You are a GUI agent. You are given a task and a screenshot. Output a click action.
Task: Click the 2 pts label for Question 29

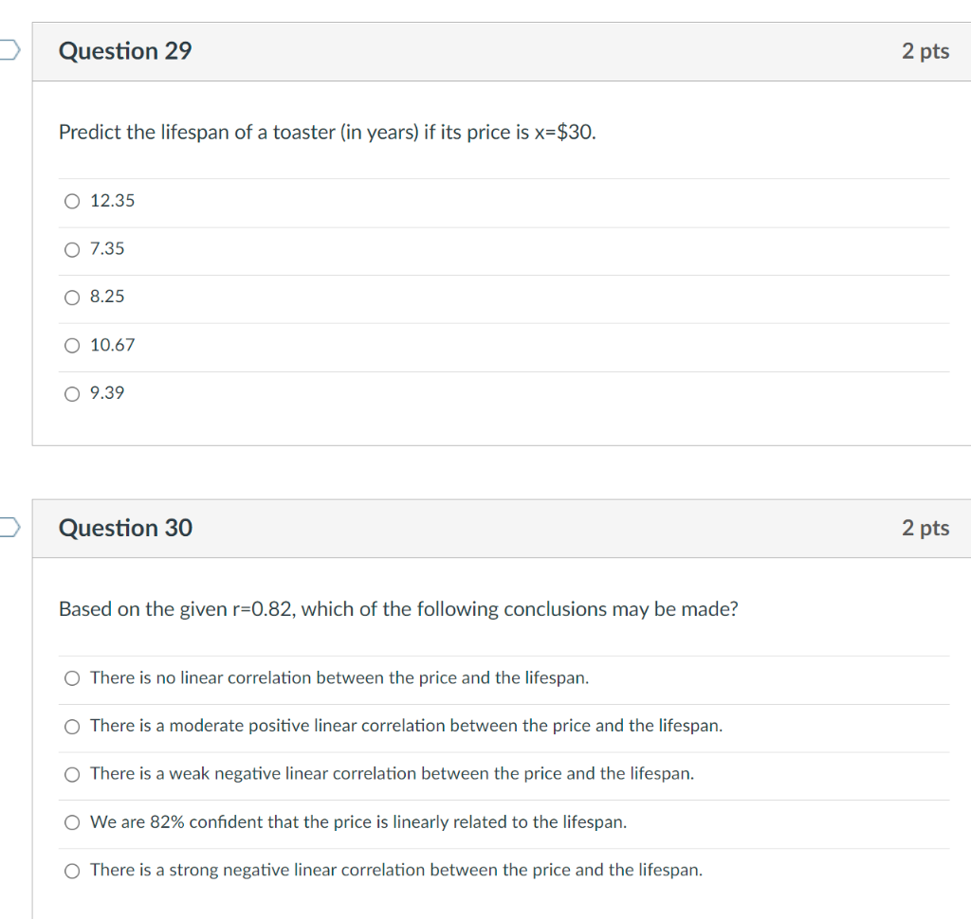click(x=925, y=51)
